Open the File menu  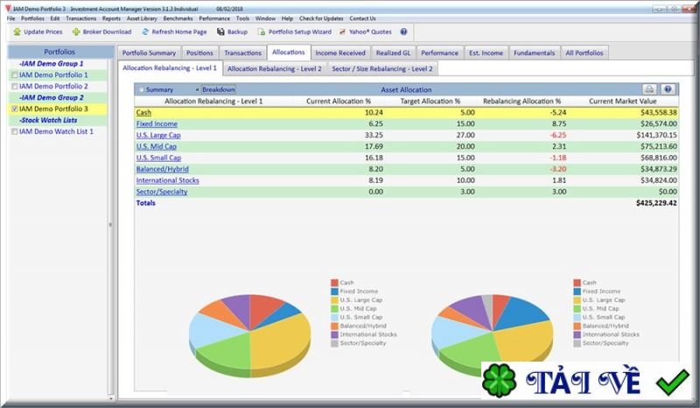11,18
